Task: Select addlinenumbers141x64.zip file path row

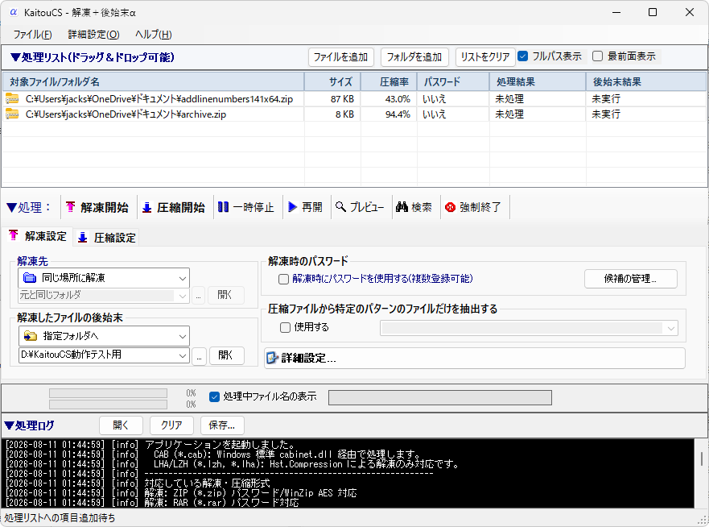Action: coord(159,98)
